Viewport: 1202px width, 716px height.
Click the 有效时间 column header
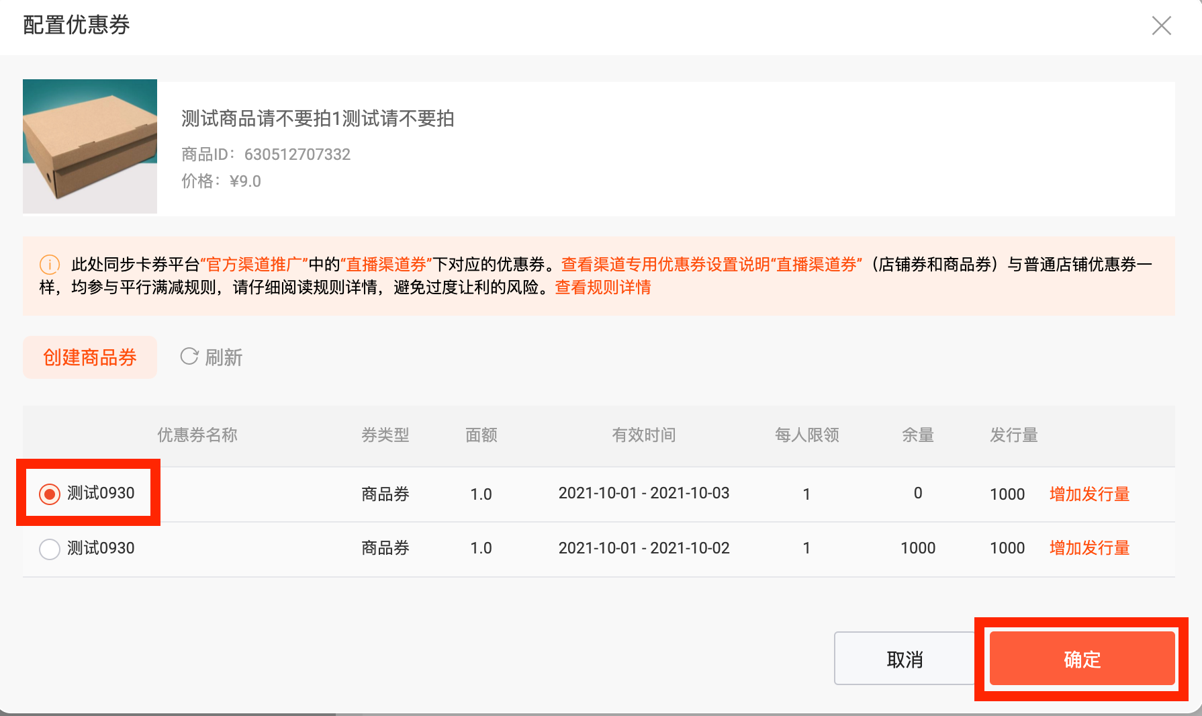pos(644,435)
